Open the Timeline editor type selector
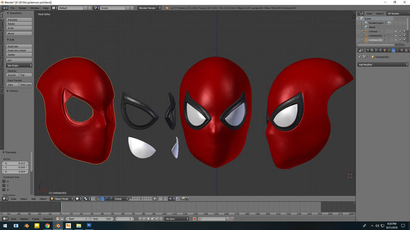 (x=5, y=218)
